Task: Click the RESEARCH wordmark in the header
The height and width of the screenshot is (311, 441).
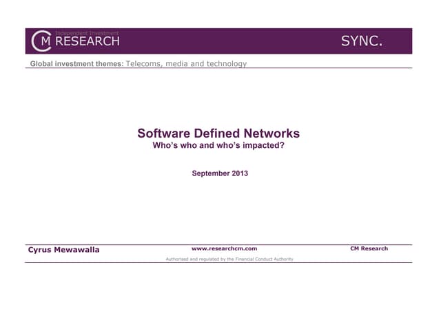Action: [x=87, y=42]
